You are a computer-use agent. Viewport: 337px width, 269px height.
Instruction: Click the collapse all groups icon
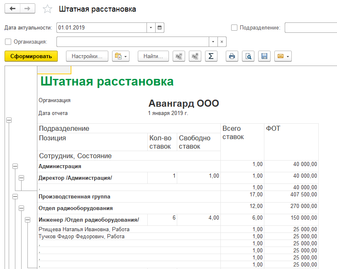(179, 56)
